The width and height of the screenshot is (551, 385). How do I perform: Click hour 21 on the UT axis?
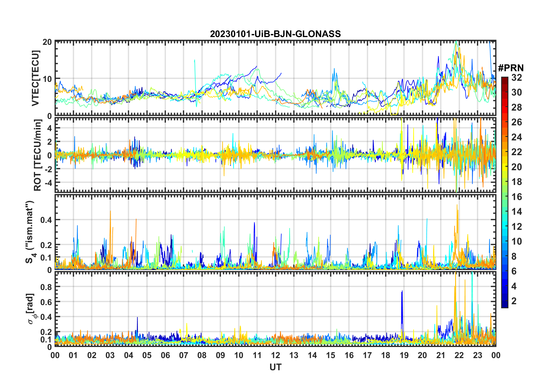[x=441, y=355]
